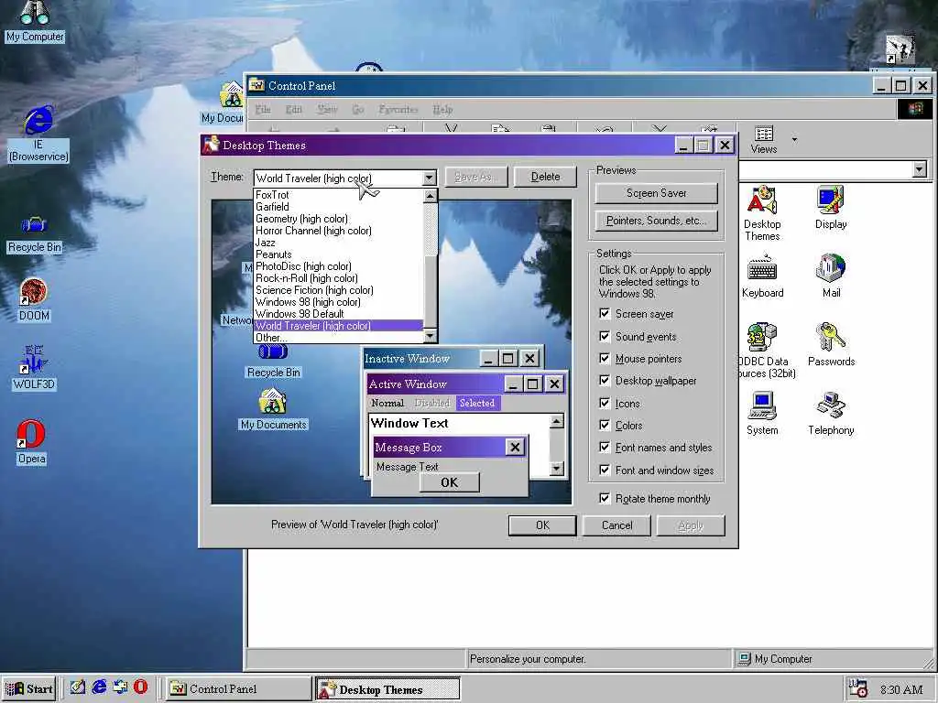
Task: Uncheck the Icons setting
Action: click(605, 403)
